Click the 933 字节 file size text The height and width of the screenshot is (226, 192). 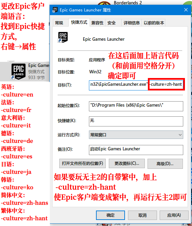[x=36, y=78]
